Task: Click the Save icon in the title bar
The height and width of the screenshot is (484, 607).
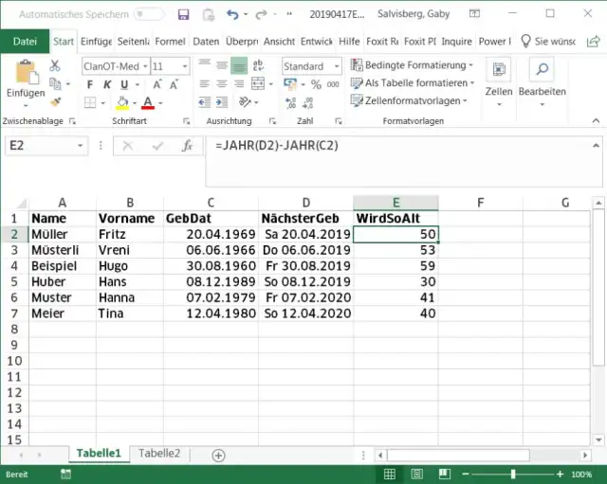Action: pyautogui.click(x=183, y=15)
